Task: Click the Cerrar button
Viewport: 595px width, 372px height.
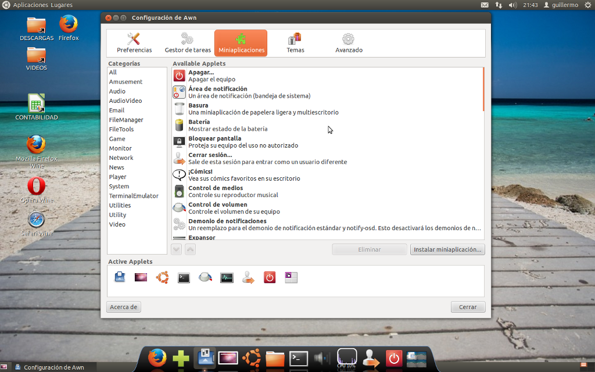Action: click(x=468, y=307)
